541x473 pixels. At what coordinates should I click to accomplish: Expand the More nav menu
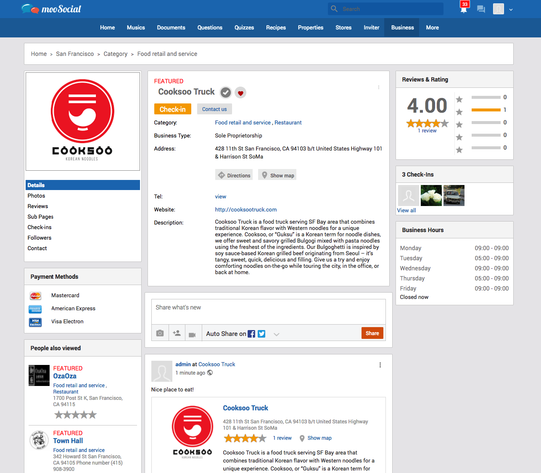[x=432, y=27]
